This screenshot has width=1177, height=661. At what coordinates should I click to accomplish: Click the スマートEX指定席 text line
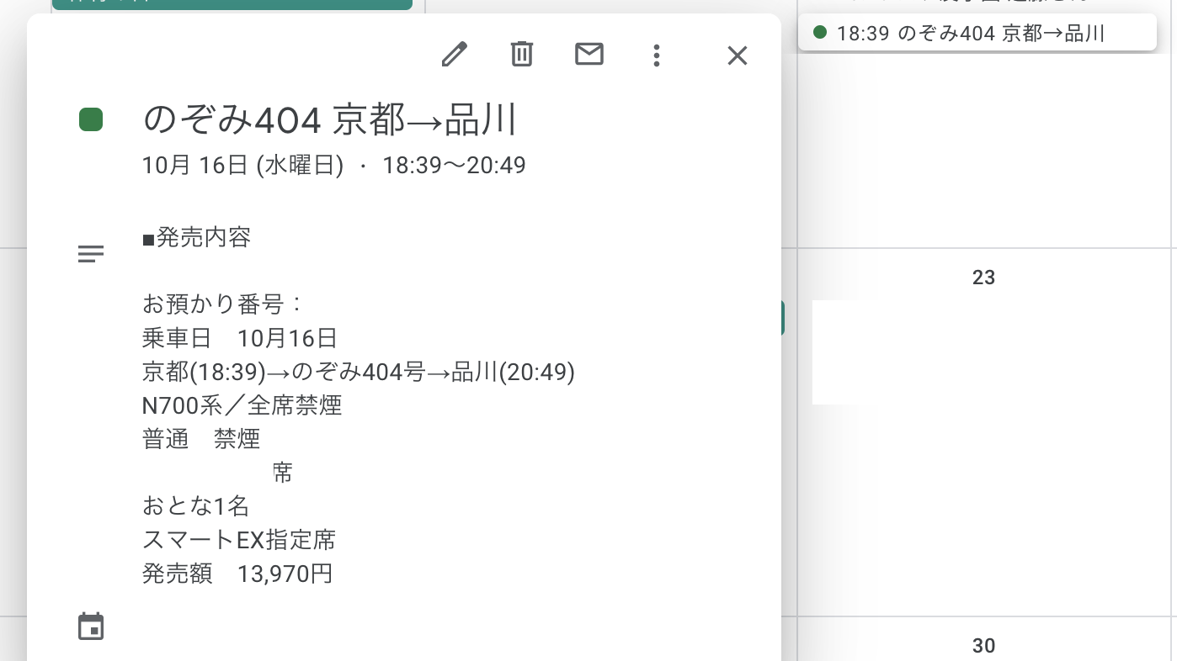point(239,540)
